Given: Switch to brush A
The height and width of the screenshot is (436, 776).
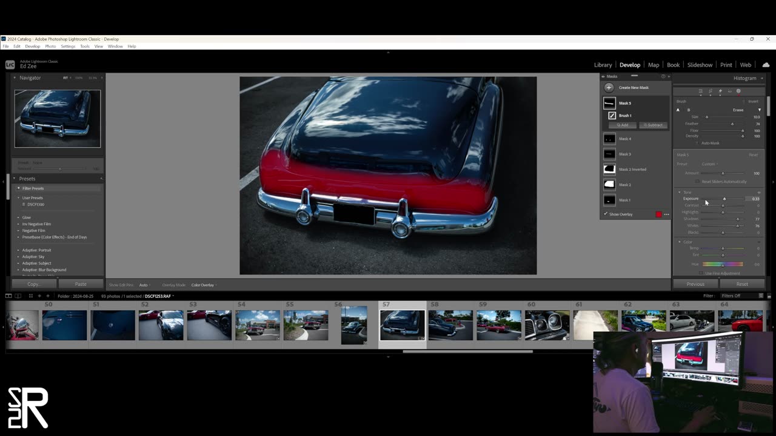Looking at the screenshot, I should [678, 110].
